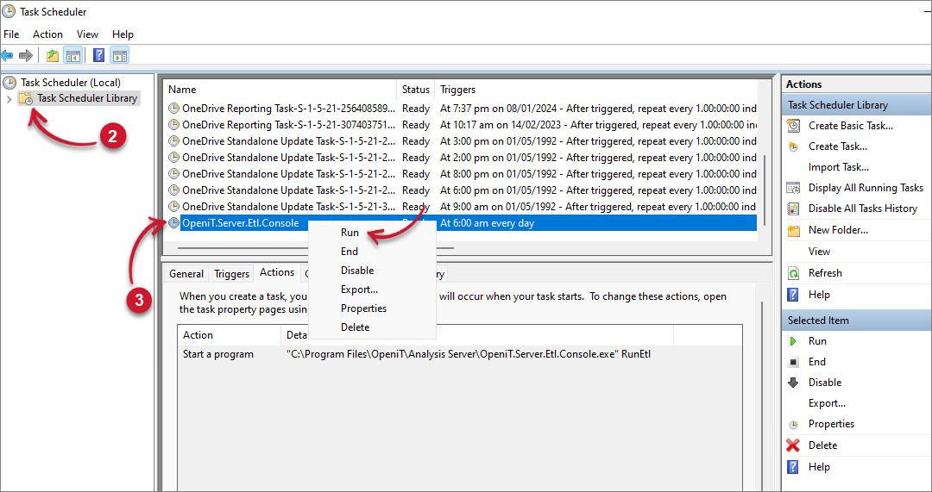This screenshot has width=932, height=492.
Task: Click Refresh in the Actions pane
Action: pos(825,273)
